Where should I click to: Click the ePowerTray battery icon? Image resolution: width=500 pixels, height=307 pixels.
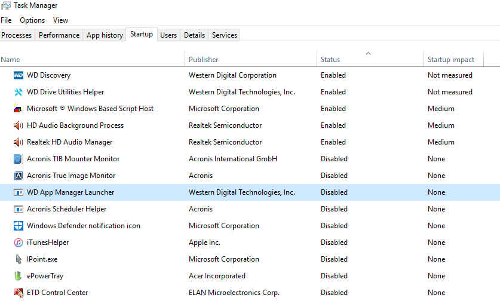pyautogui.click(x=18, y=276)
